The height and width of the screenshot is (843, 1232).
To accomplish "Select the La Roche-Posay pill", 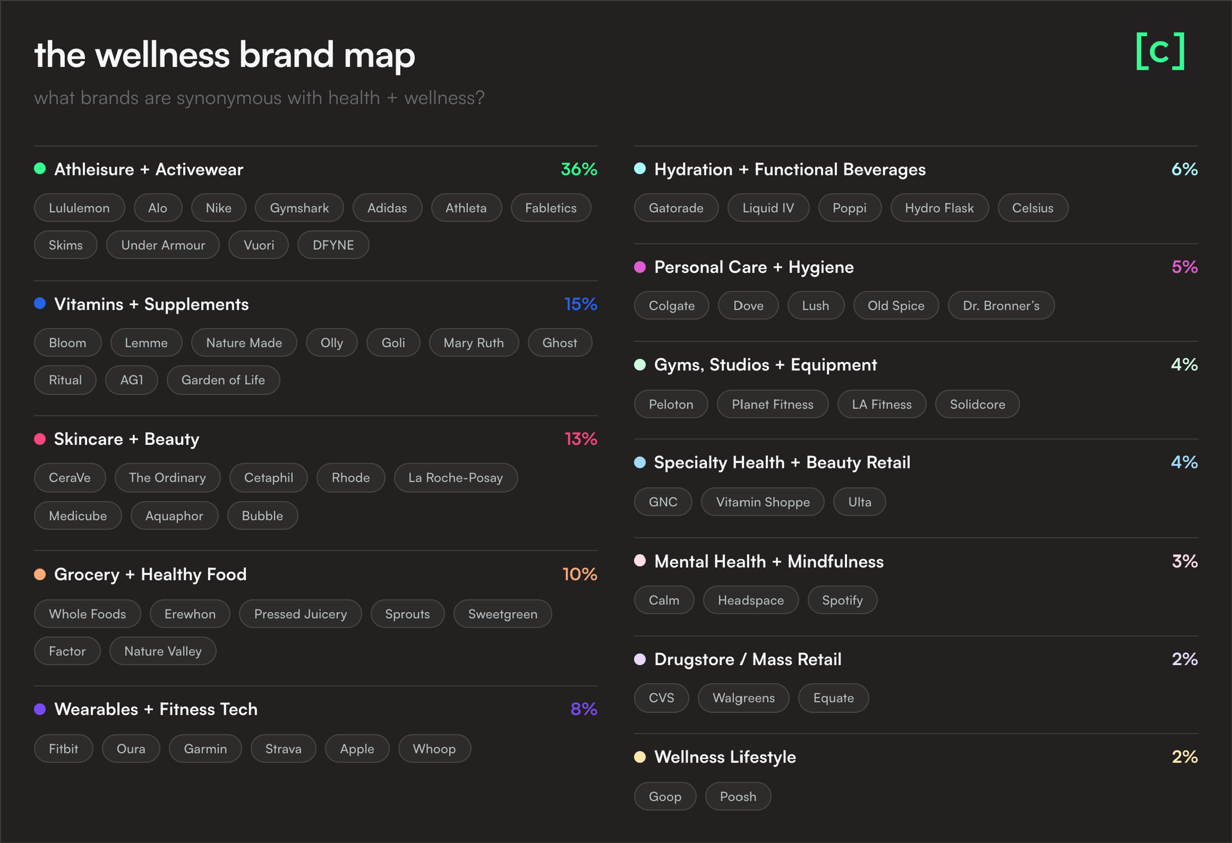I will (x=456, y=477).
